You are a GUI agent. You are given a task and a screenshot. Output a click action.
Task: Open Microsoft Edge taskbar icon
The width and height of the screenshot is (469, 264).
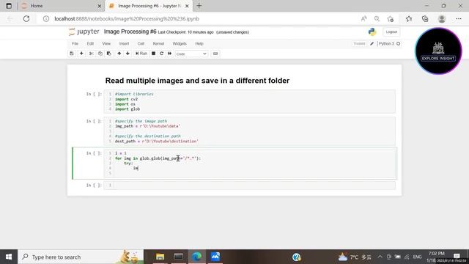click(x=197, y=257)
